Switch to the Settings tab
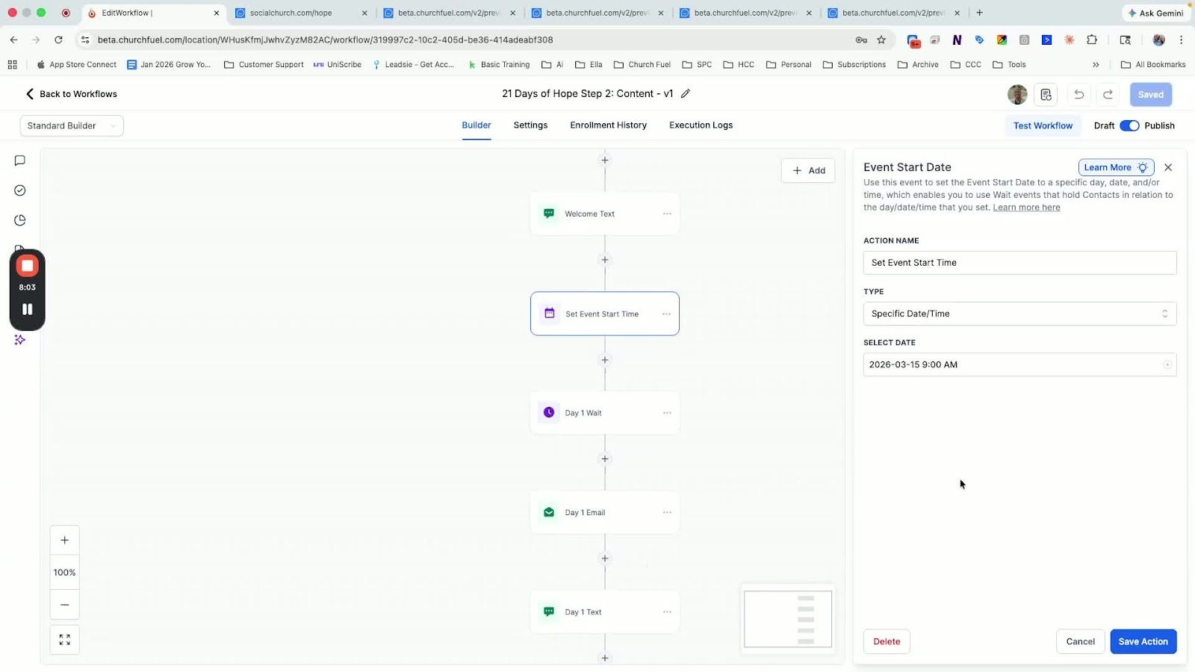This screenshot has width=1195, height=672. click(x=530, y=125)
